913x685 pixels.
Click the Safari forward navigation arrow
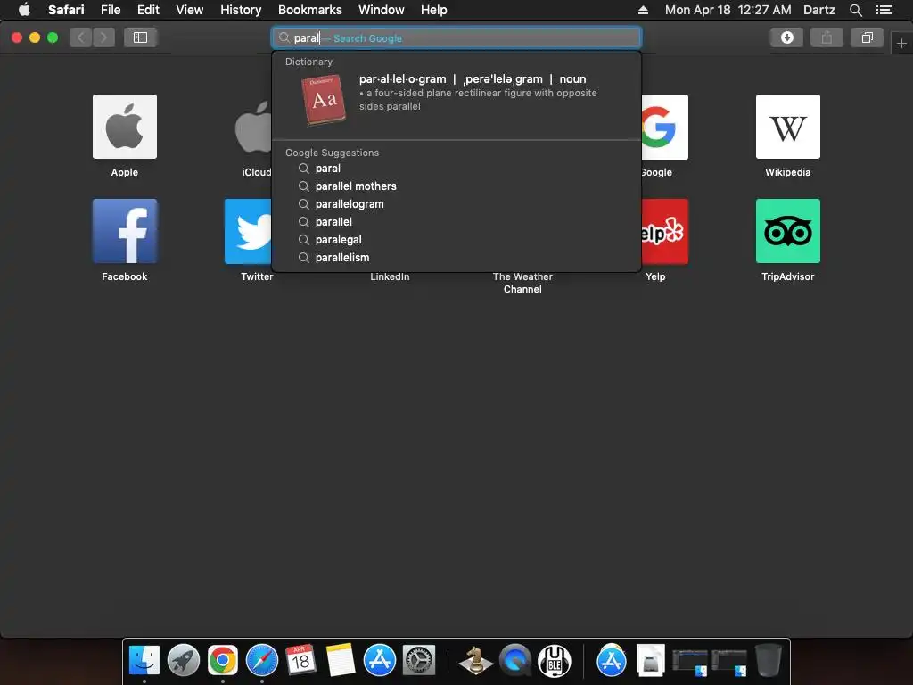coord(103,37)
